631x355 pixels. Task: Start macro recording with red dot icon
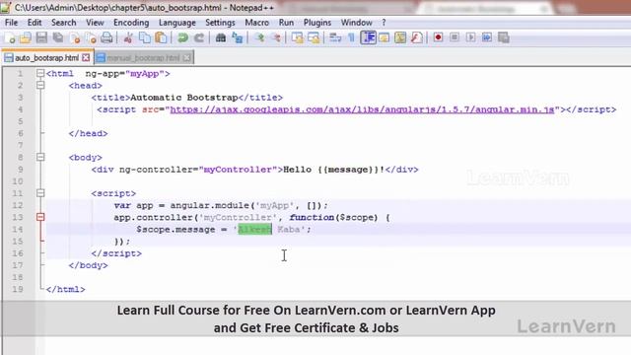click(438, 37)
